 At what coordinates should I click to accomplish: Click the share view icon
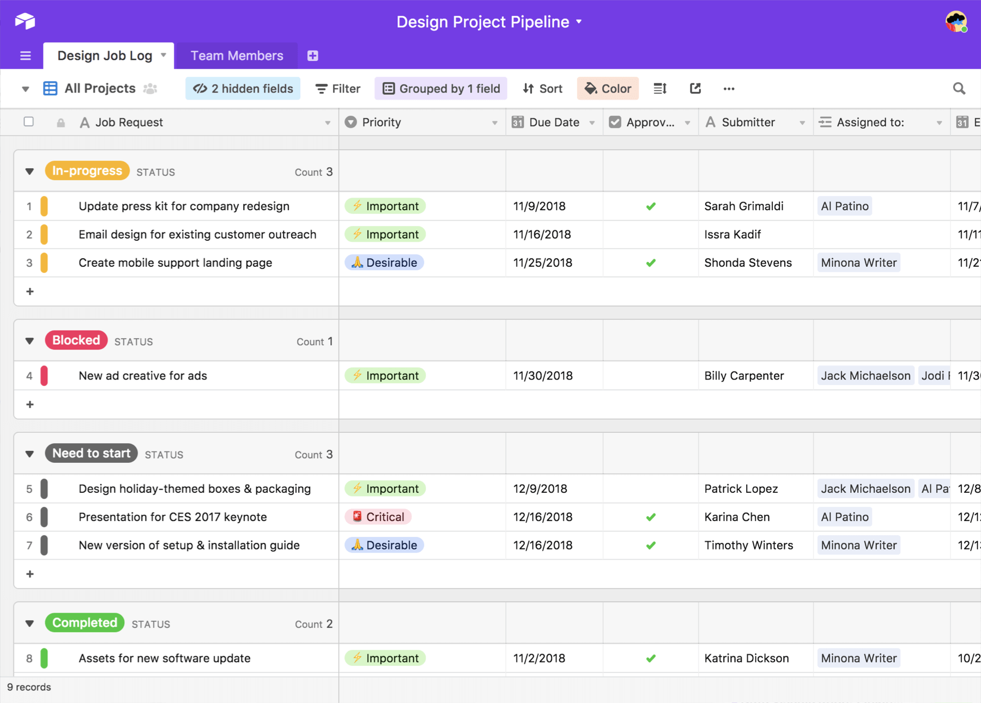695,88
